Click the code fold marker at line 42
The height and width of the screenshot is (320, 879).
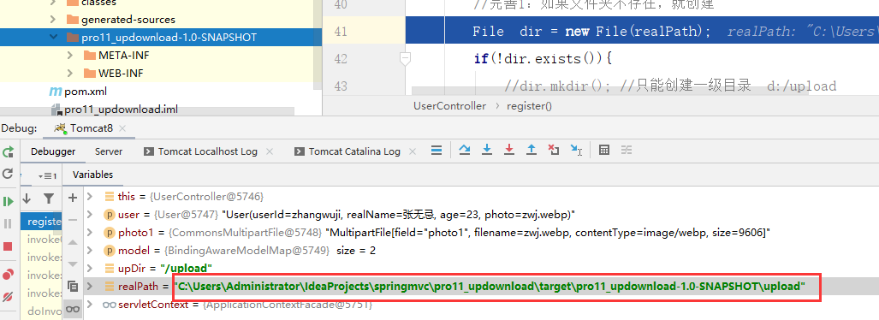pos(405,57)
